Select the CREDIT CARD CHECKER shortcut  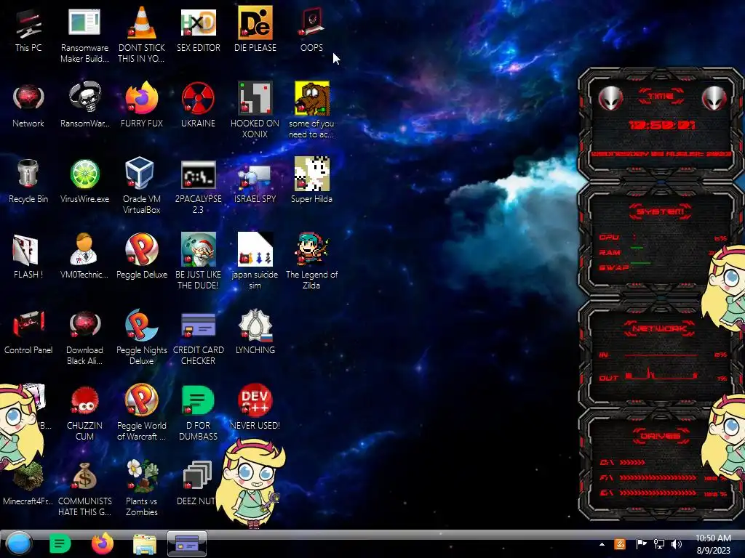(198, 325)
